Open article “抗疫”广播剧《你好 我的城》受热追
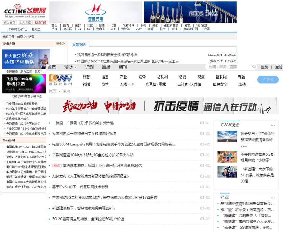This screenshot has height=232, width=283. (x=84, y=123)
